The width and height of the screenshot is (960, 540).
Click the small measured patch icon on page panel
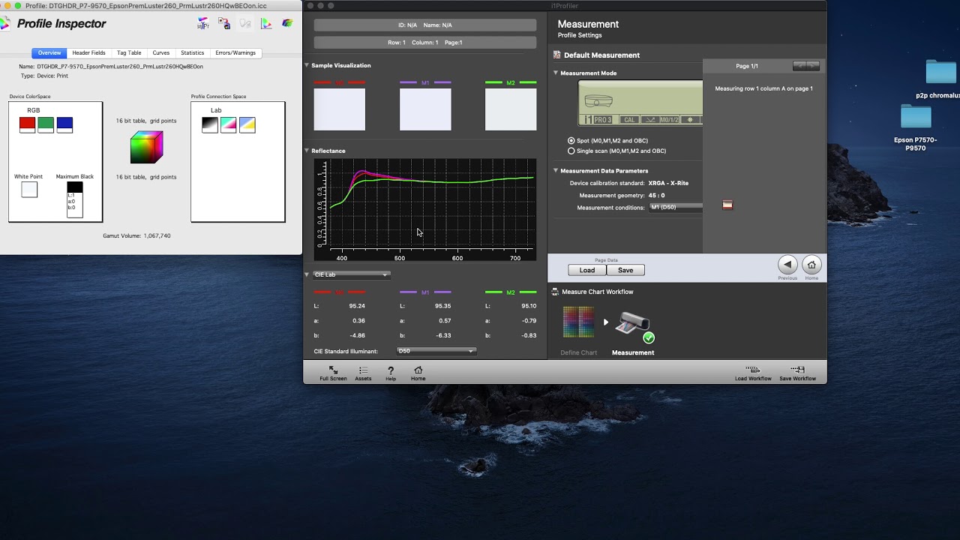[727, 205]
